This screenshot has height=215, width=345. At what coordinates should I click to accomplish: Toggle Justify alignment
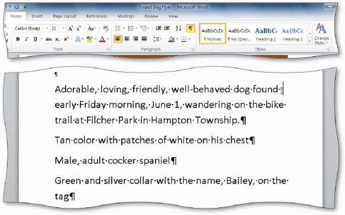(144, 39)
